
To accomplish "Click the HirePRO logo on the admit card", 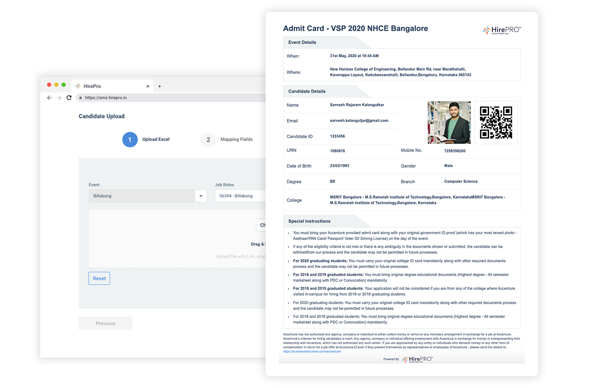I will (x=501, y=29).
